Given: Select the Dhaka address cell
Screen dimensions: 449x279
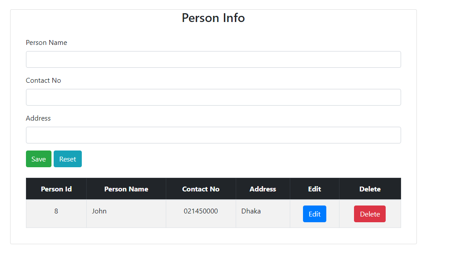Looking at the screenshot, I should (x=263, y=214).
